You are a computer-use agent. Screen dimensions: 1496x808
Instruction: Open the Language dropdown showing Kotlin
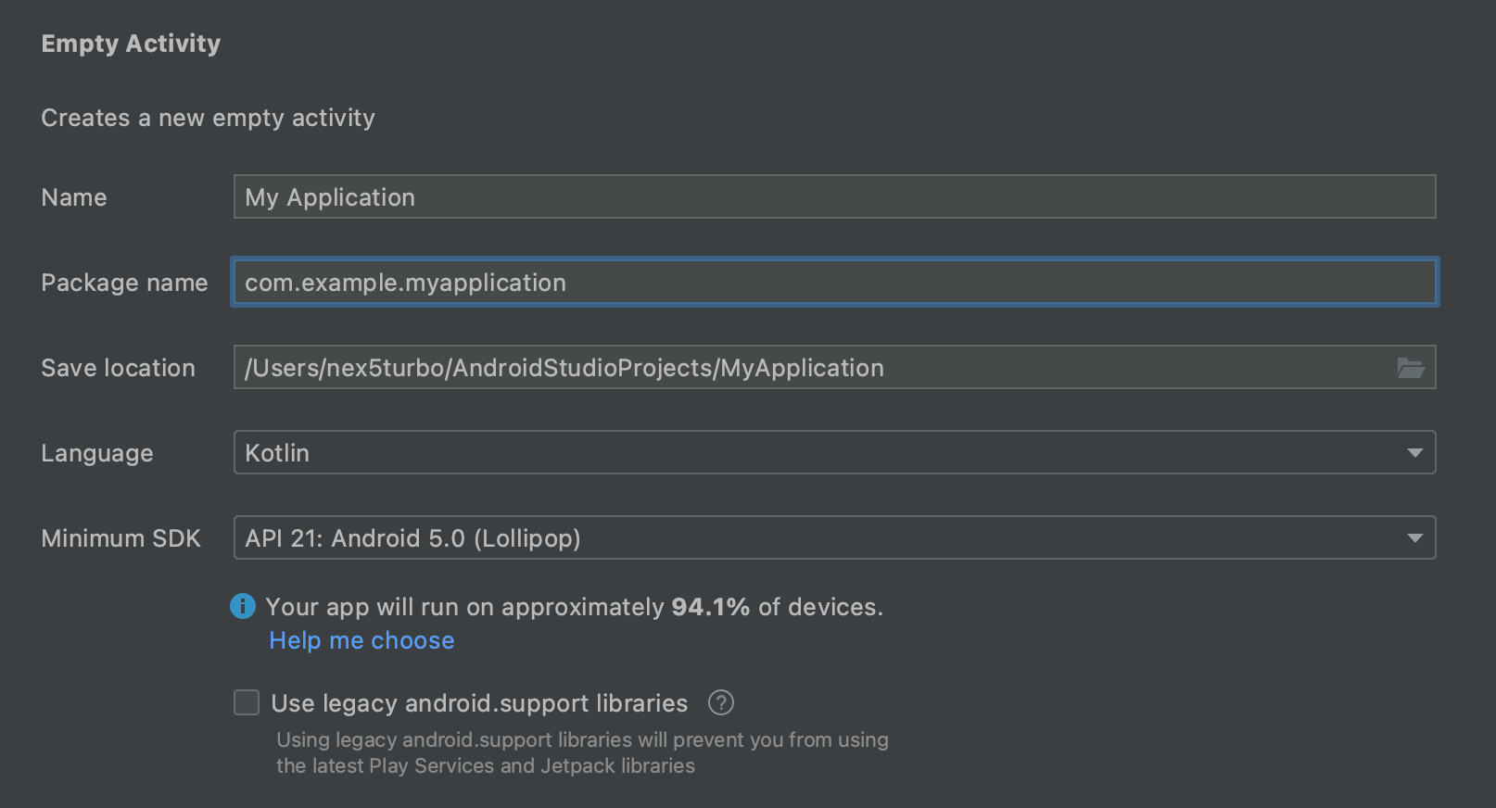click(x=834, y=453)
